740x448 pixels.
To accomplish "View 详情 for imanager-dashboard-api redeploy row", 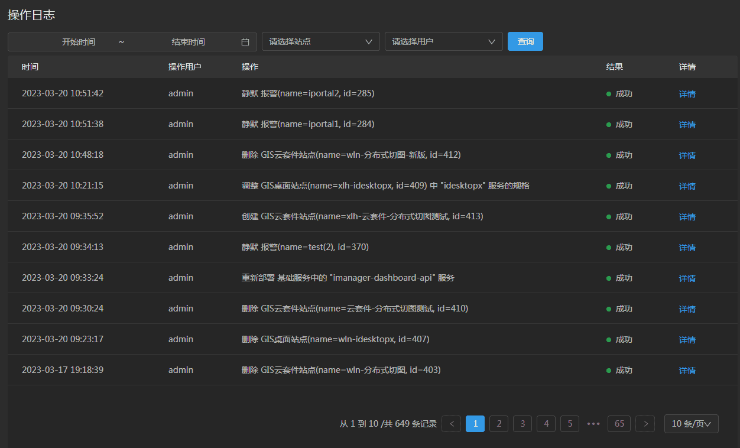I will (687, 278).
